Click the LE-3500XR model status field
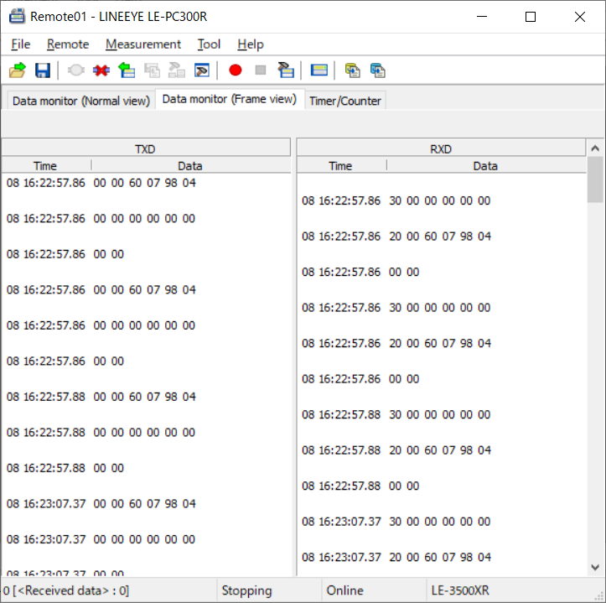The height and width of the screenshot is (603, 606). click(x=510, y=590)
